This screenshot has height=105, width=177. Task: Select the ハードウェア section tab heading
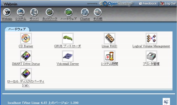click(x=17, y=29)
